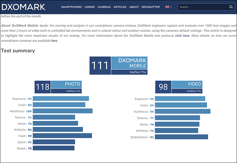Open the Lenses menu

[90, 7]
